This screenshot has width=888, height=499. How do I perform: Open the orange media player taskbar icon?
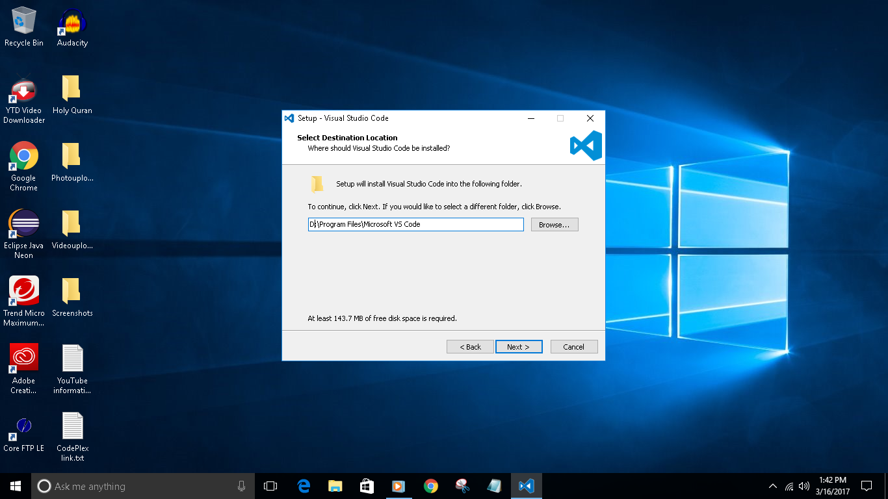click(398, 486)
